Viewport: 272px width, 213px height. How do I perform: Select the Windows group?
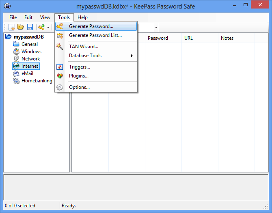(31, 52)
